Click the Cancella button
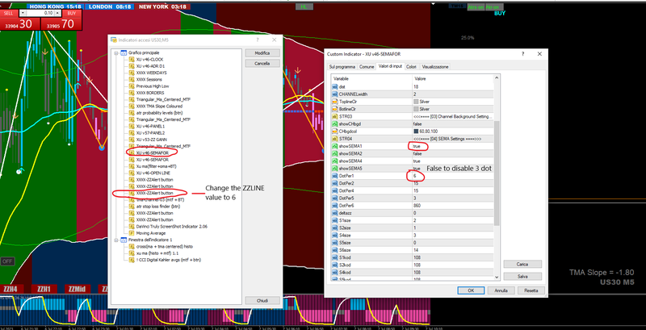The width and height of the screenshot is (646, 330). [262, 64]
